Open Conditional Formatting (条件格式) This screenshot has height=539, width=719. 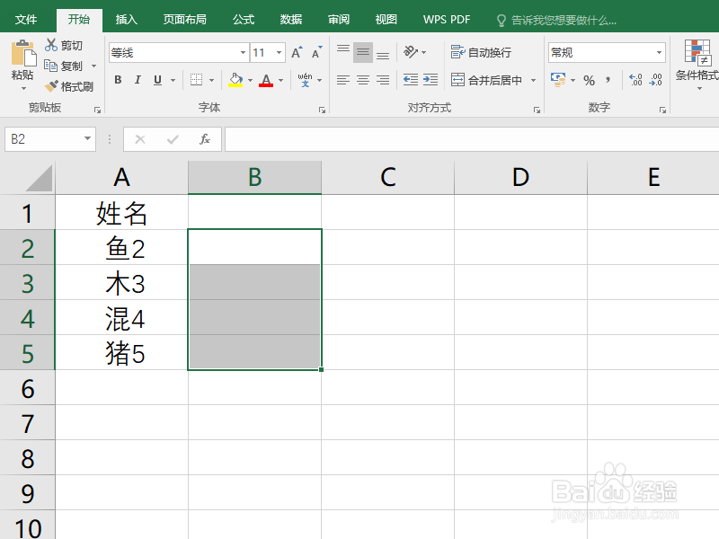coord(697,62)
